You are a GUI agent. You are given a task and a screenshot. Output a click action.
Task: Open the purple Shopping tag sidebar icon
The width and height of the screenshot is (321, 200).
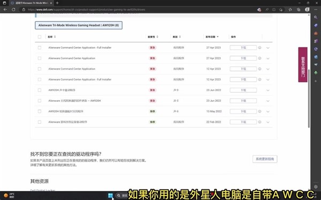(x=316, y=25)
